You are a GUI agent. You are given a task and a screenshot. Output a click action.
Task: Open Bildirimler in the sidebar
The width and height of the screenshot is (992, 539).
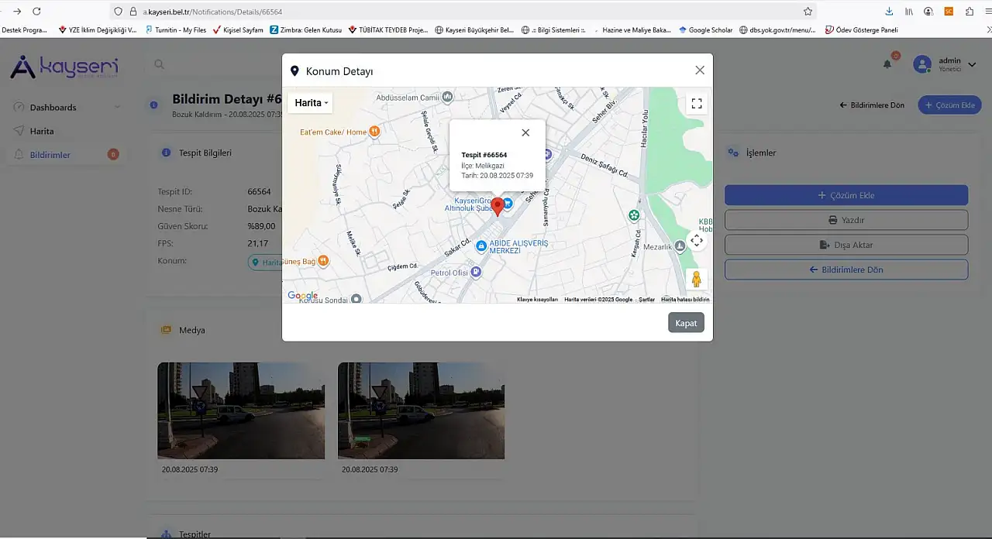(50, 155)
